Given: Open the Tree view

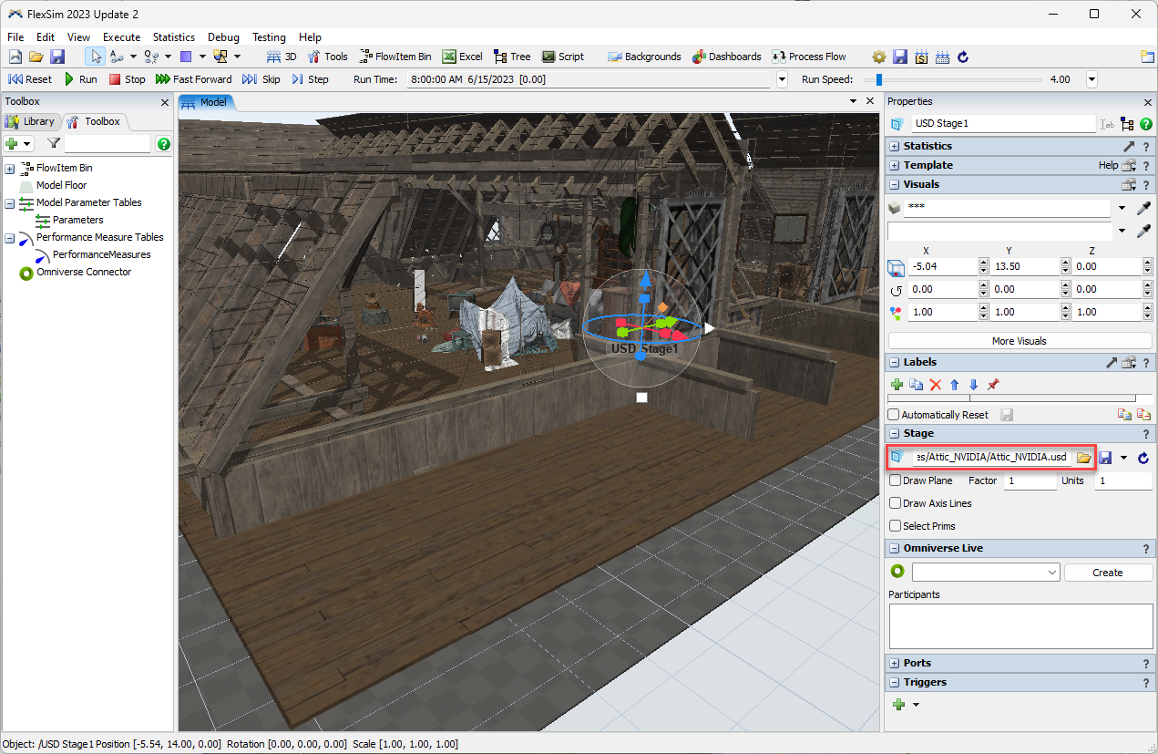Looking at the screenshot, I should coord(512,57).
